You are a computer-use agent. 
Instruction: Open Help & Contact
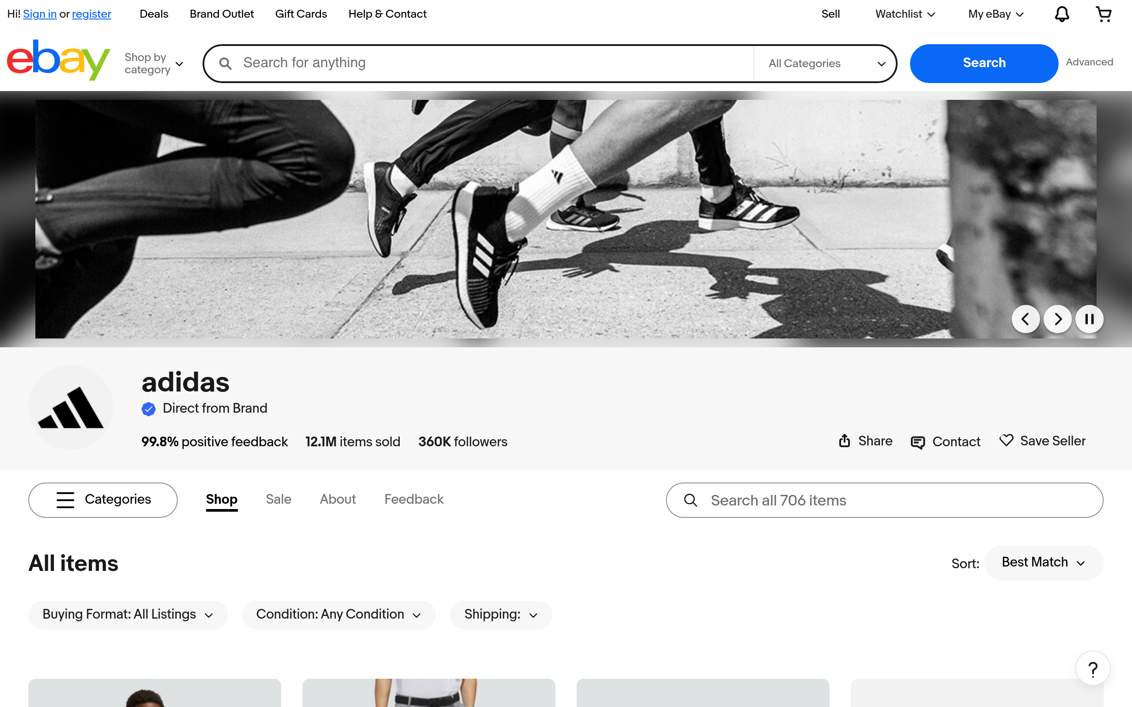point(387,14)
